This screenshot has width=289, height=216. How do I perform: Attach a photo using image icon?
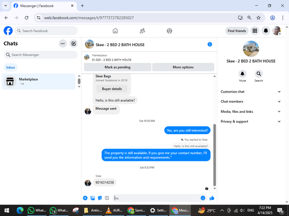(92, 198)
